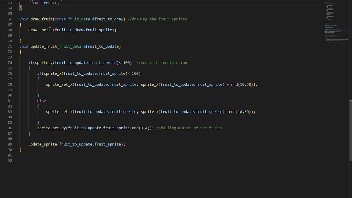Click the comment '//drawing the fruit sprites'
The width and height of the screenshot is (352, 198).
157,19
